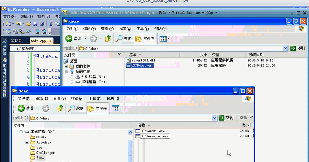The width and height of the screenshot is (309, 162).
Task: Click Up folder icon in lower demo window
Action: (60, 108)
